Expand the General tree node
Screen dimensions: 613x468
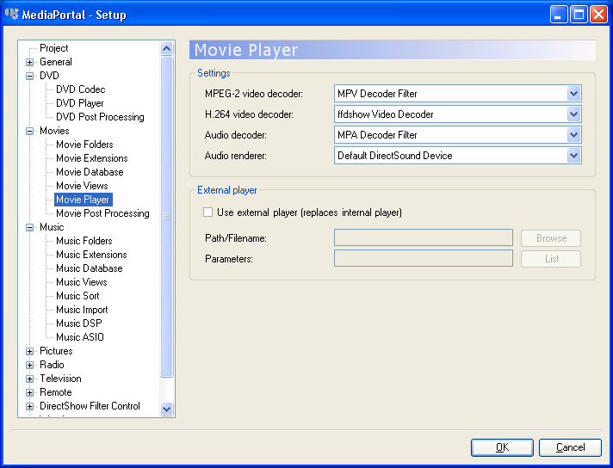point(30,62)
